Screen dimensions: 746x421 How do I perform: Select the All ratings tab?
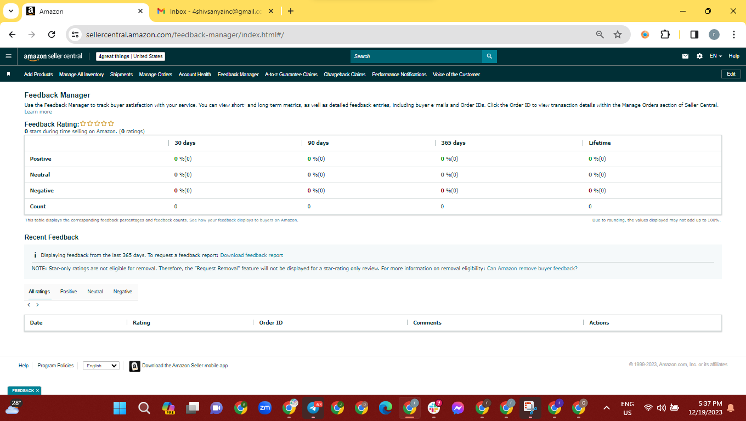(x=39, y=292)
